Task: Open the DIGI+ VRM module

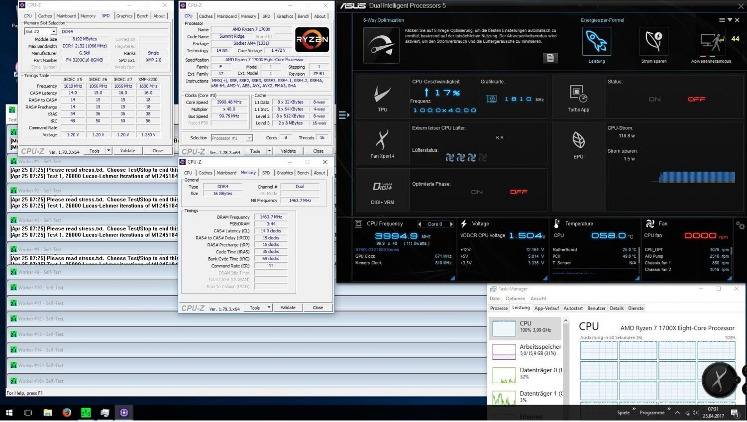Action: pos(382,187)
